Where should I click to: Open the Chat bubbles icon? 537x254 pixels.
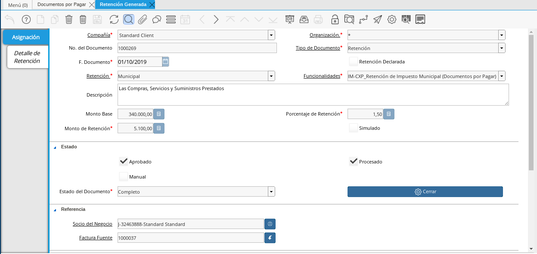[157, 19]
